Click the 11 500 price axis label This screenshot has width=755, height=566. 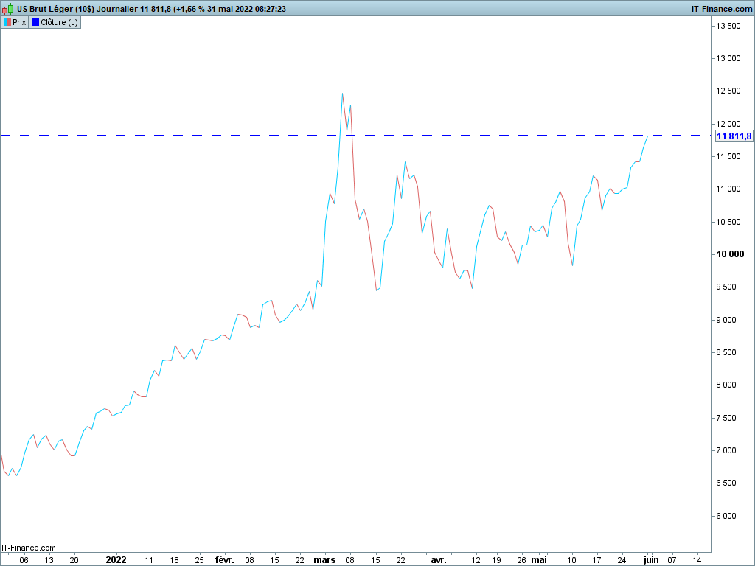click(x=728, y=156)
